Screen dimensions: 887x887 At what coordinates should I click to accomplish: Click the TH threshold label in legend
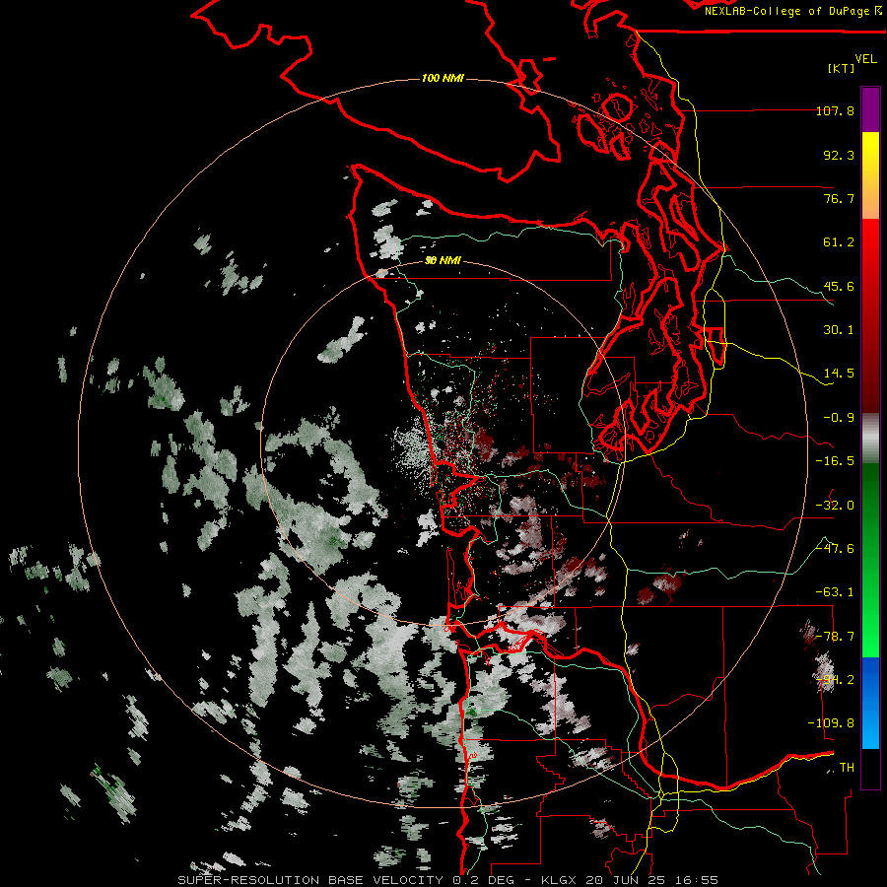847,768
